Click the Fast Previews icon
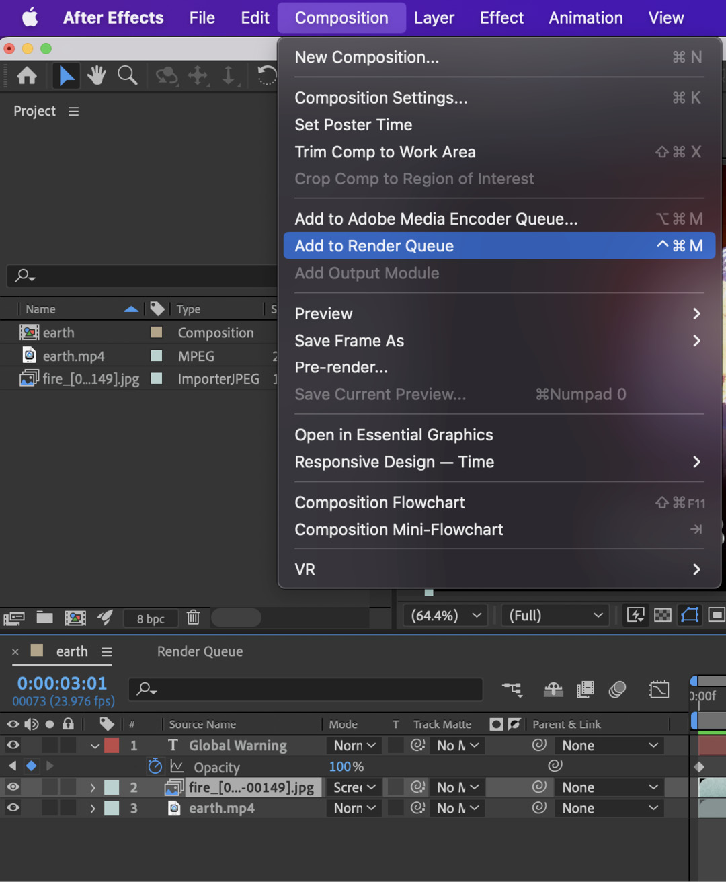Screen dimensions: 726x882 pyautogui.click(x=635, y=615)
